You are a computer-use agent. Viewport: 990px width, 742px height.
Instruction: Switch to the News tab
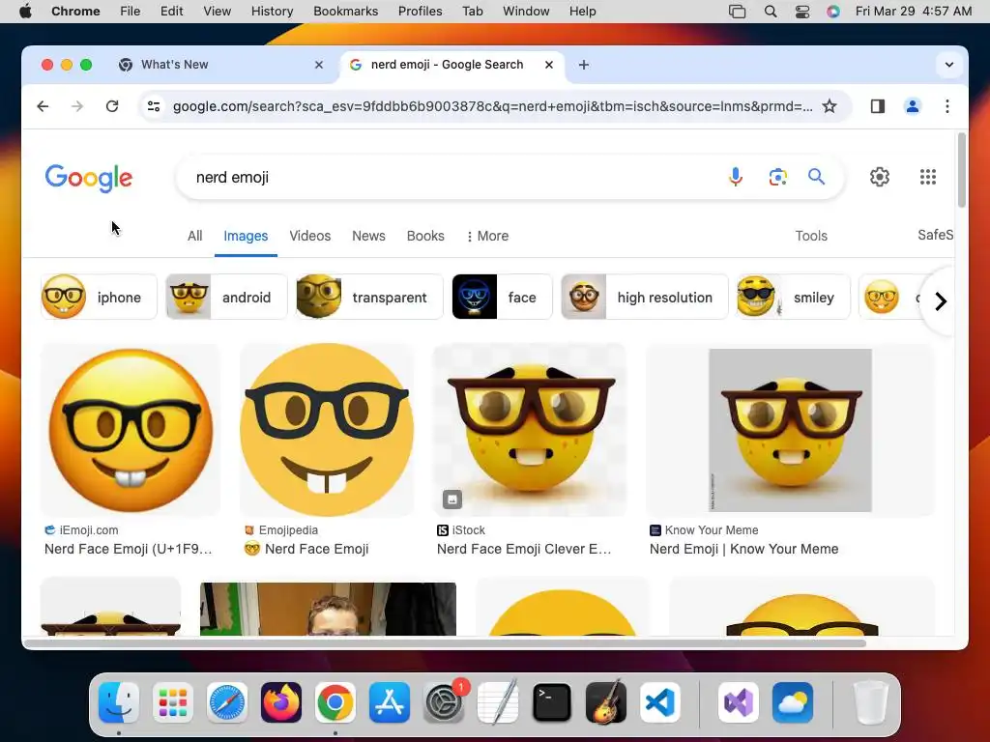[368, 236]
